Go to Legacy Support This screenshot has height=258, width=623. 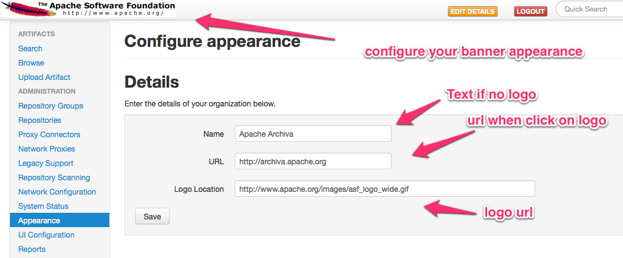click(46, 163)
